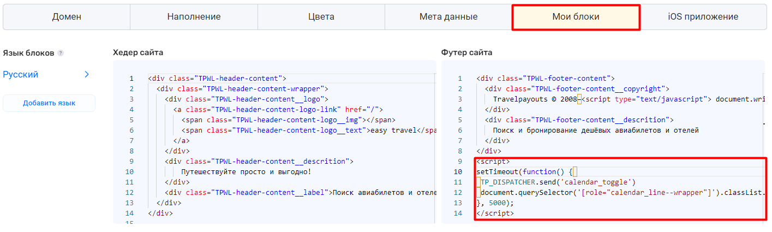This screenshot has width=772, height=232.
Task: Click the opening <script> tag in footer
Action: 493,162
